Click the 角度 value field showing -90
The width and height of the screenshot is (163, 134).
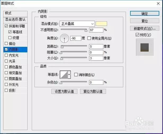click(76, 38)
